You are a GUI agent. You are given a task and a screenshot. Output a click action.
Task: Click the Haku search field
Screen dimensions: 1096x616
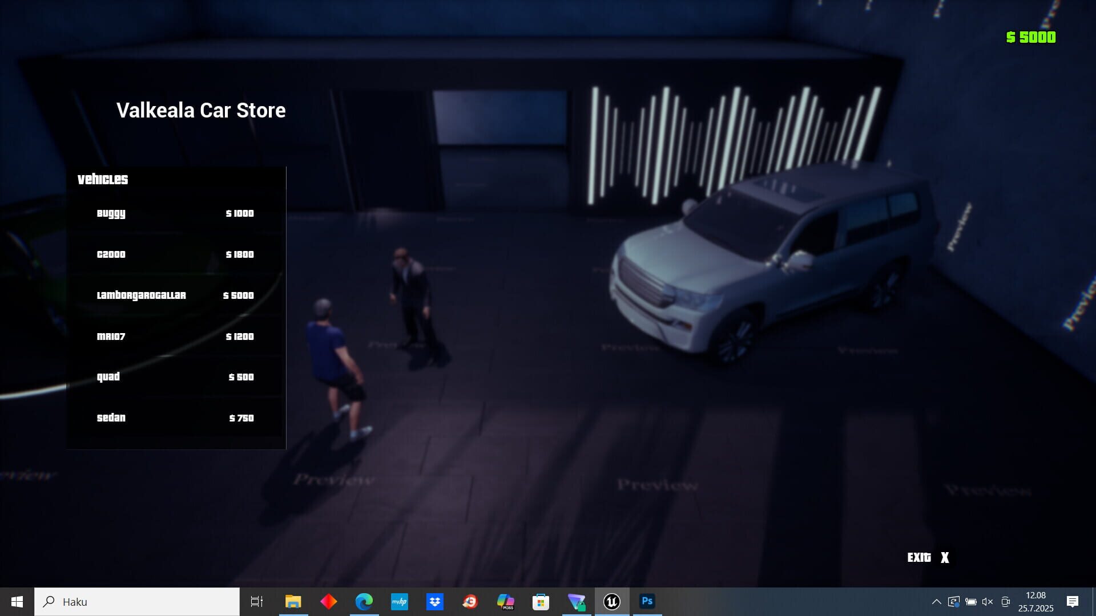(x=137, y=601)
